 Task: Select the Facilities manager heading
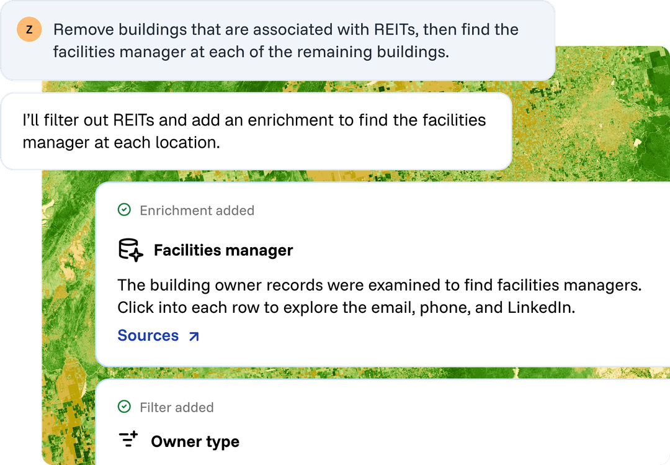click(223, 250)
